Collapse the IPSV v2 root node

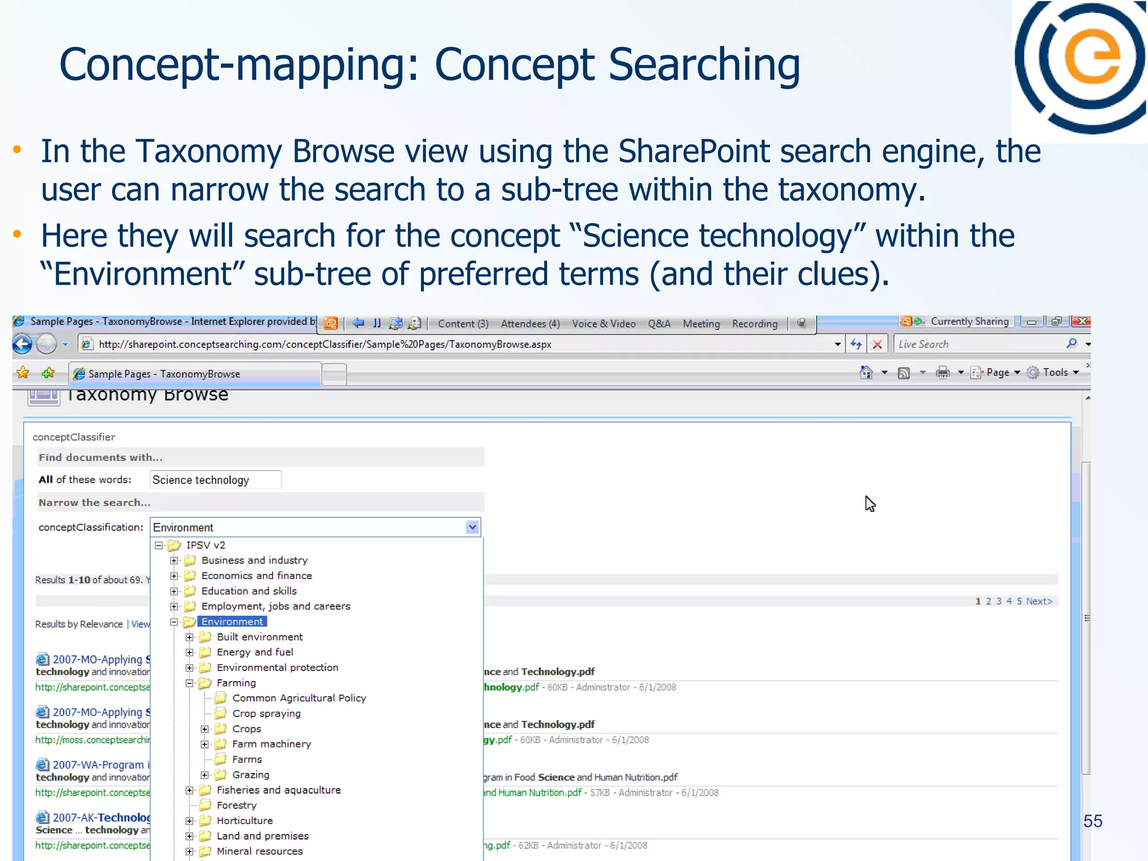coord(159,545)
